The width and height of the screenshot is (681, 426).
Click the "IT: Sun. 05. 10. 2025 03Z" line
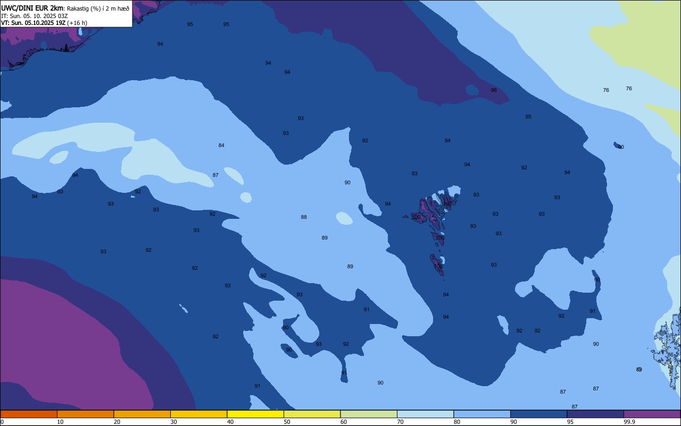click(34, 15)
